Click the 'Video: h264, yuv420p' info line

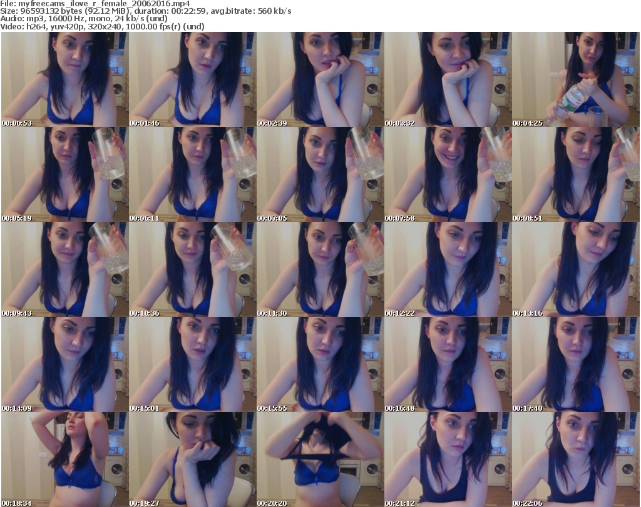[x=102, y=26]
